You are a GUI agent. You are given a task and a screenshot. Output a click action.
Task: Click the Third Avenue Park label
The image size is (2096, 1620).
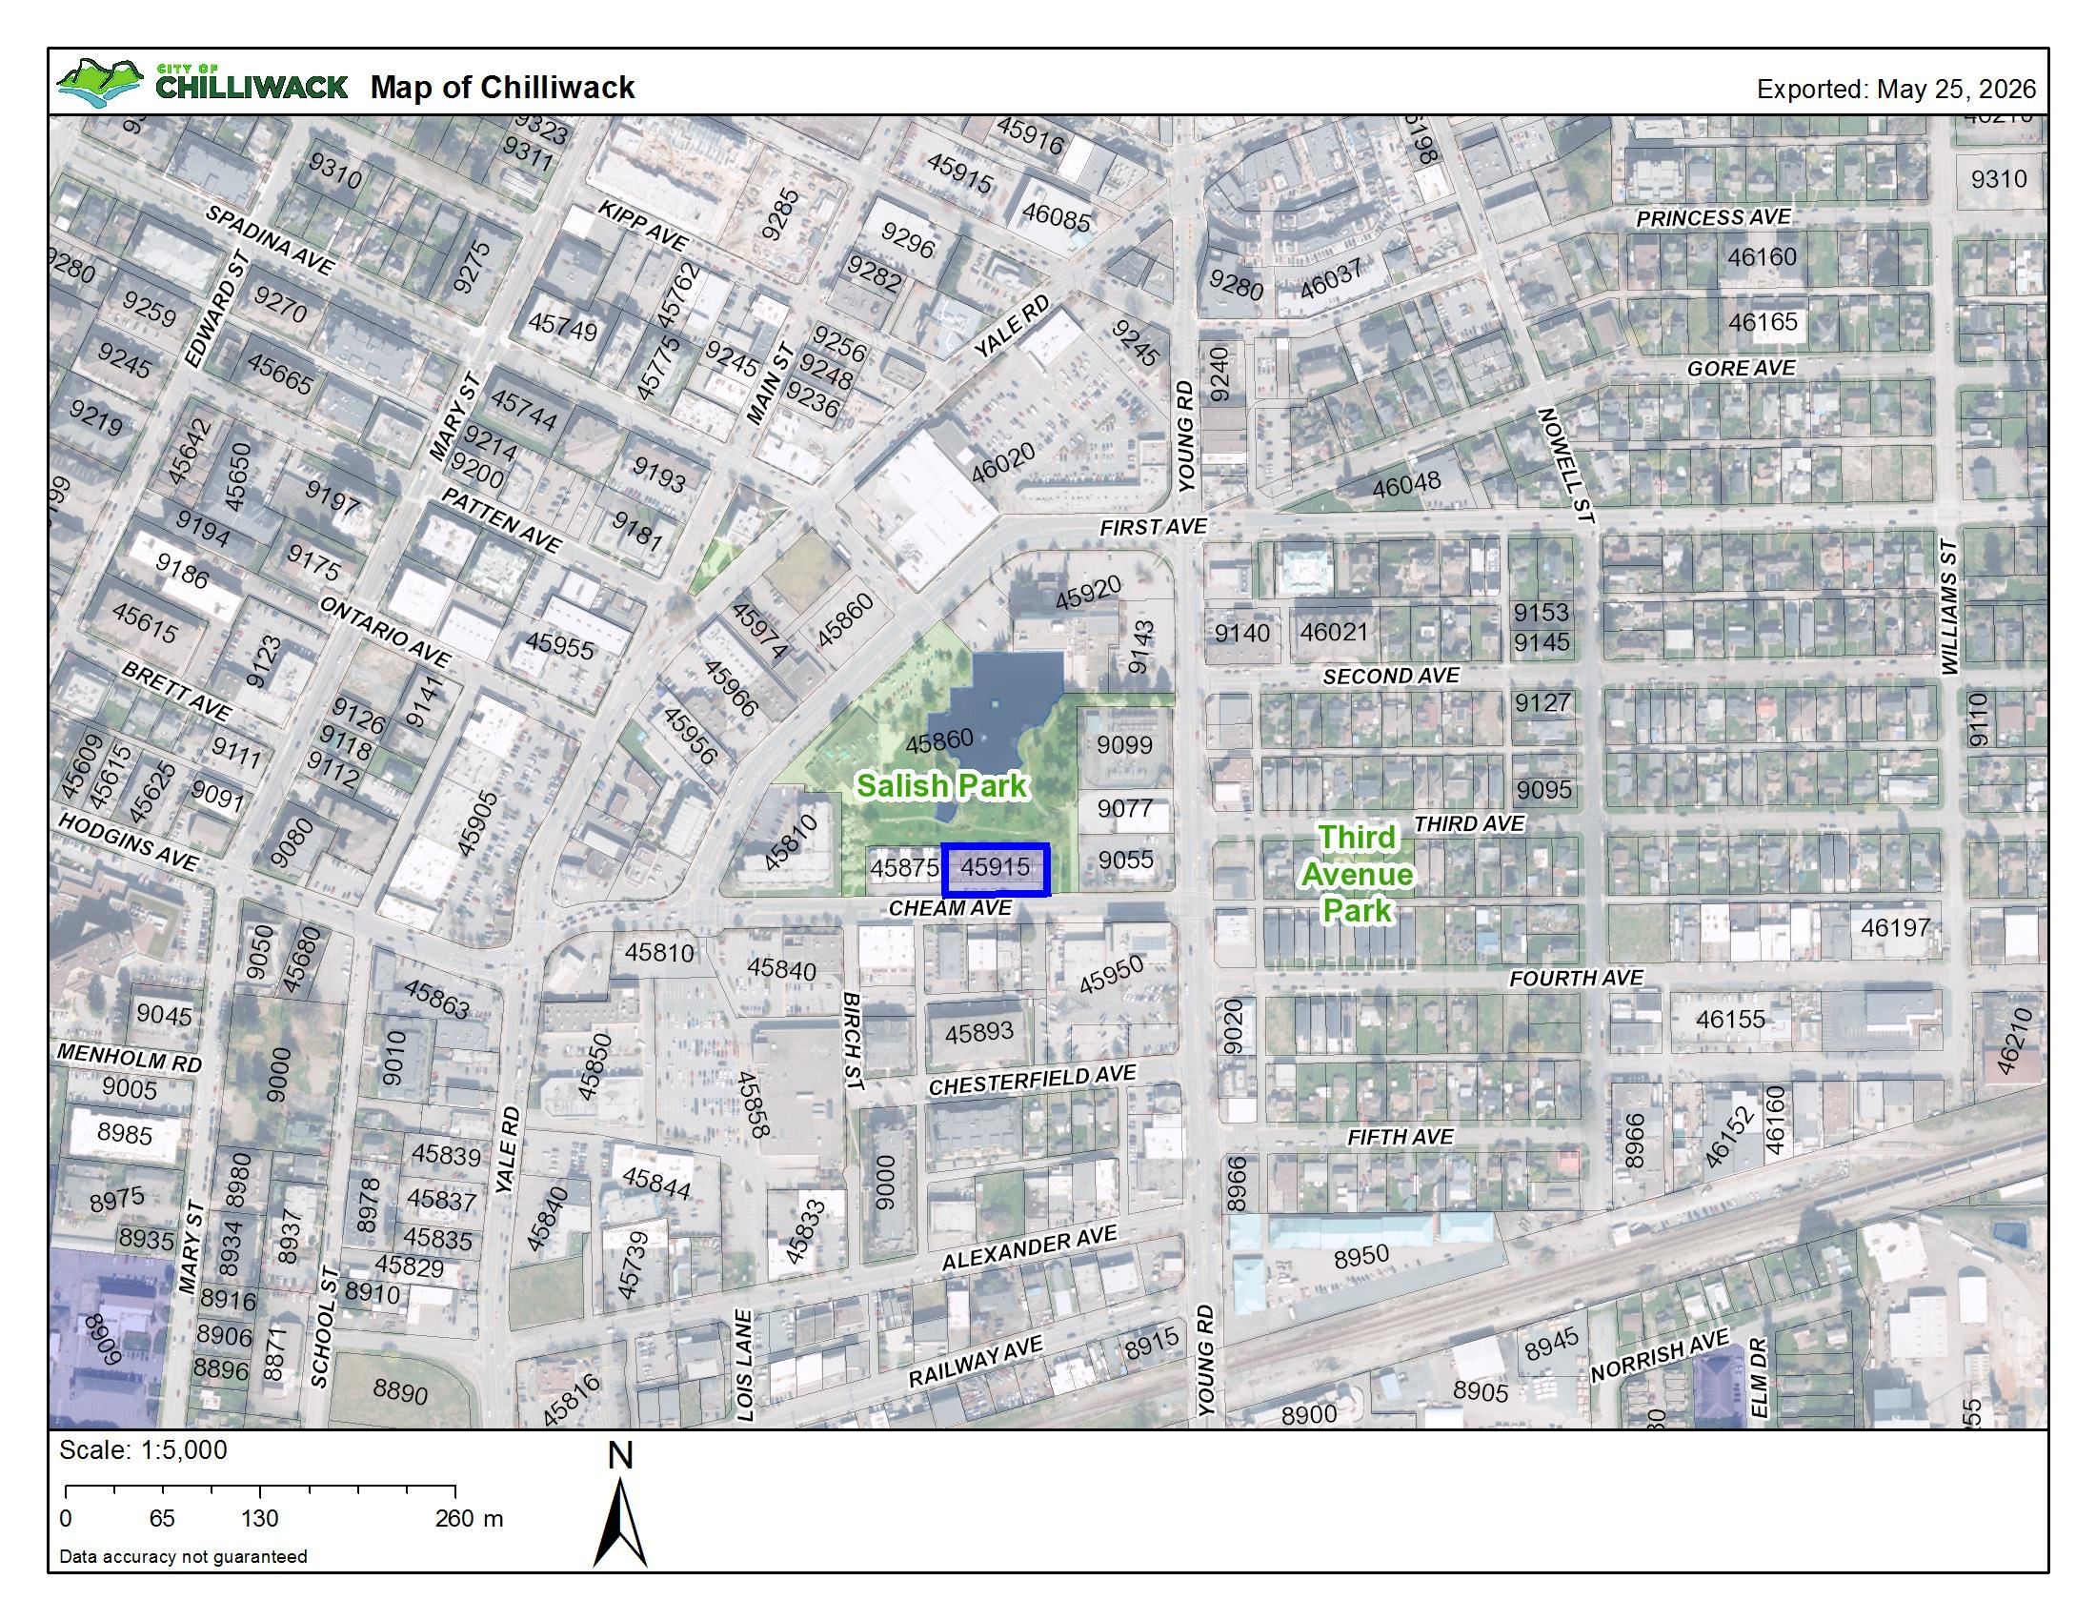point(1357,874)
